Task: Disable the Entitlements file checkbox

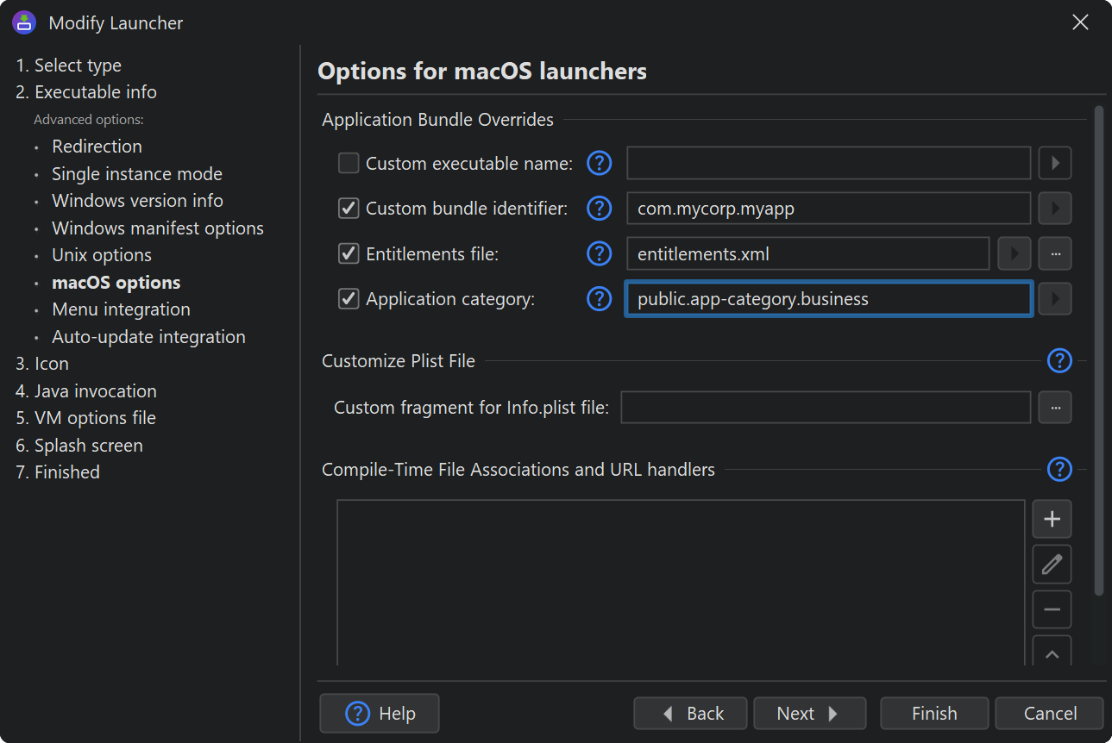Action: 349,253
